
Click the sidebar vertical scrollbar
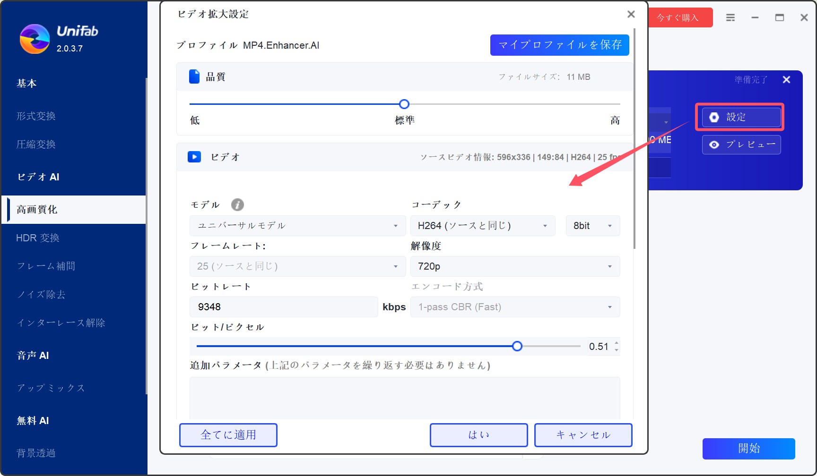147,236
